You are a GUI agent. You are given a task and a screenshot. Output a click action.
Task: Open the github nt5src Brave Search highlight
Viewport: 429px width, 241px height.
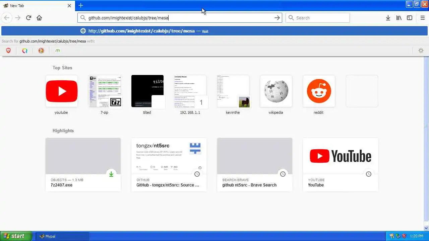(255, 164)
